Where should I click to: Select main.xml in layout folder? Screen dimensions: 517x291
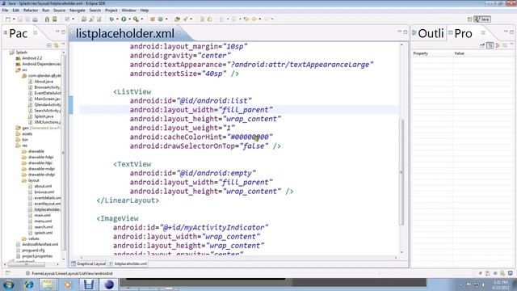[x=42, y=215]
